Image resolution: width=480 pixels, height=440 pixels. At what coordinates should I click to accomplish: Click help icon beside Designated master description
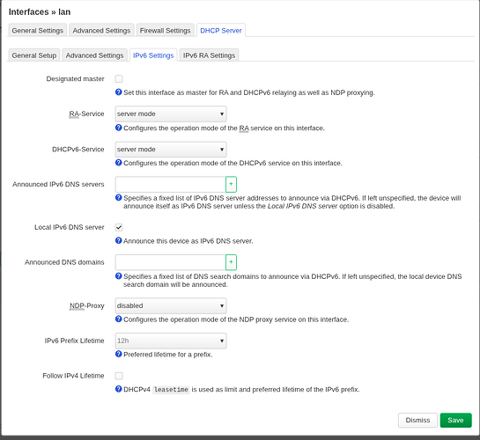[119, 92]
